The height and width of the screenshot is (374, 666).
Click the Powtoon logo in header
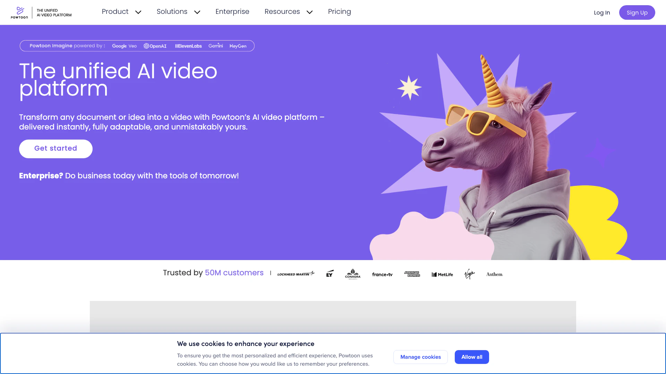19,12
